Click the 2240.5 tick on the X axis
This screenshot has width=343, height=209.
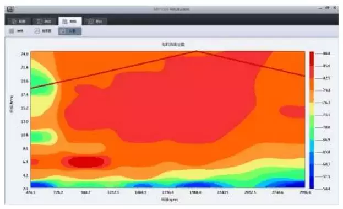[222, 192]
